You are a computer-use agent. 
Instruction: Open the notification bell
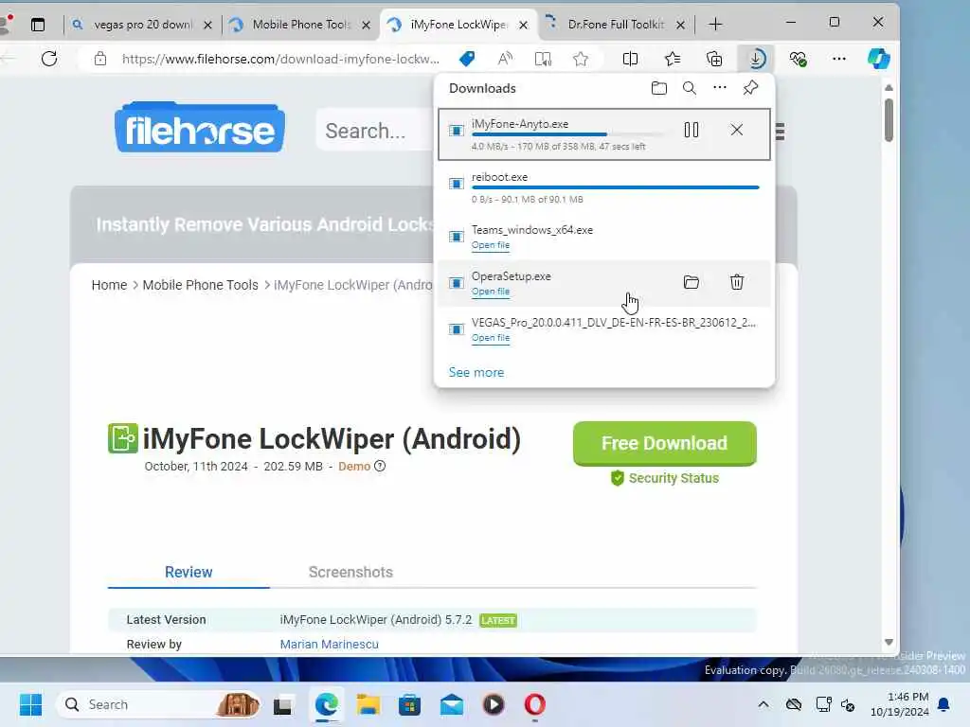(944, 704)
